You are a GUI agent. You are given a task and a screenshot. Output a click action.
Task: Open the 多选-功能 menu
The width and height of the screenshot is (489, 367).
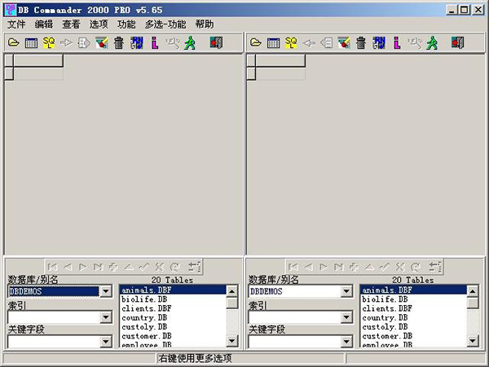point(165,24)
